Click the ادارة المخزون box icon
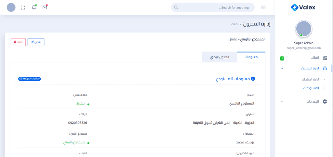The image size is (333, 157). [325, 68]
